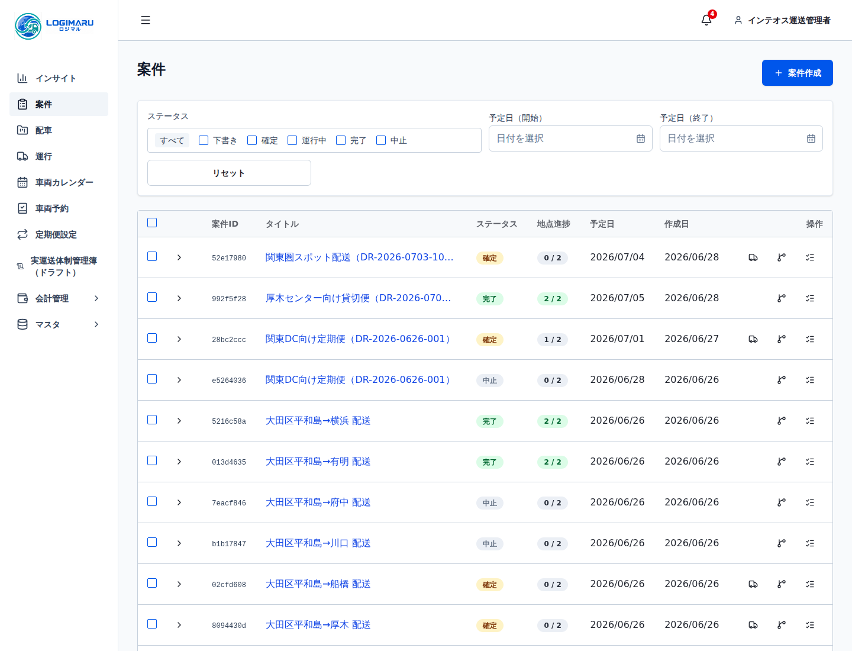Expand row 7eacf846 details chevron
Image resolution: width=852 pixels, height=651 pixels.
click(x=179, y=502)
